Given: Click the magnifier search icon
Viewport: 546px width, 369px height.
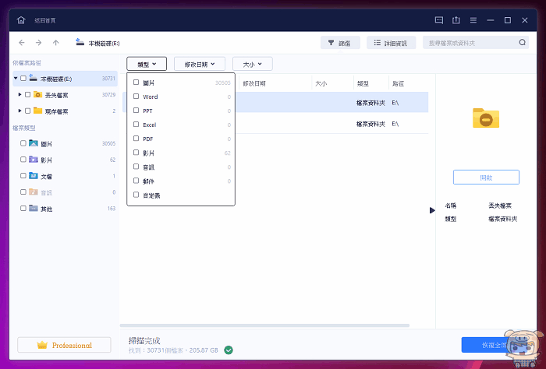Looking at the screenshot, I should [522, 42].
